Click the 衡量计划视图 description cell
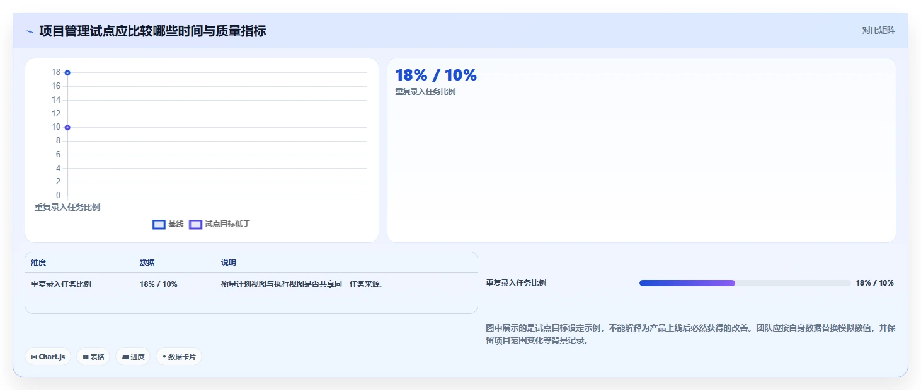The height and width of the screenshot is (390, 921). tap(302, 284)
